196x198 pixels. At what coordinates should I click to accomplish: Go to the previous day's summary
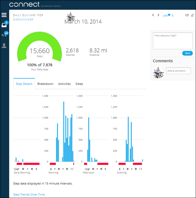pyautogui.click(x=153, y=15)
